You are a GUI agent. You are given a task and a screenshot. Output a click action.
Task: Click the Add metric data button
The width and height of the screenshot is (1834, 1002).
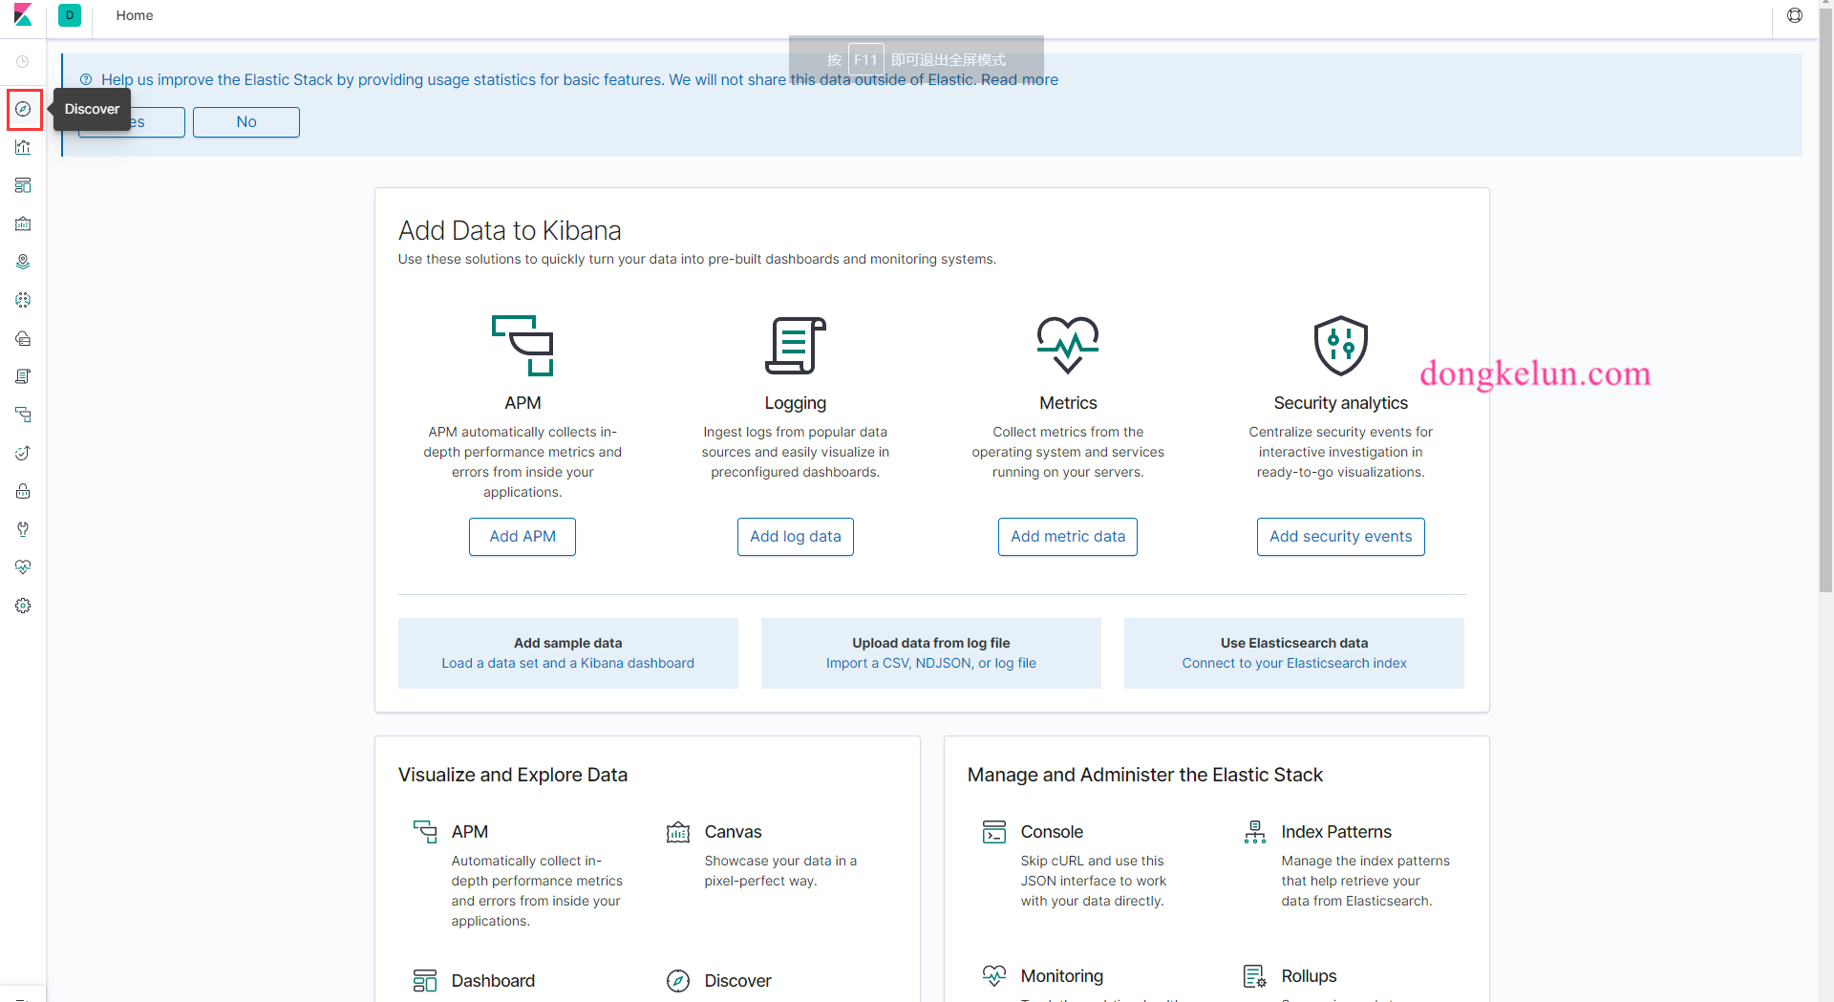coord(1068,537)
